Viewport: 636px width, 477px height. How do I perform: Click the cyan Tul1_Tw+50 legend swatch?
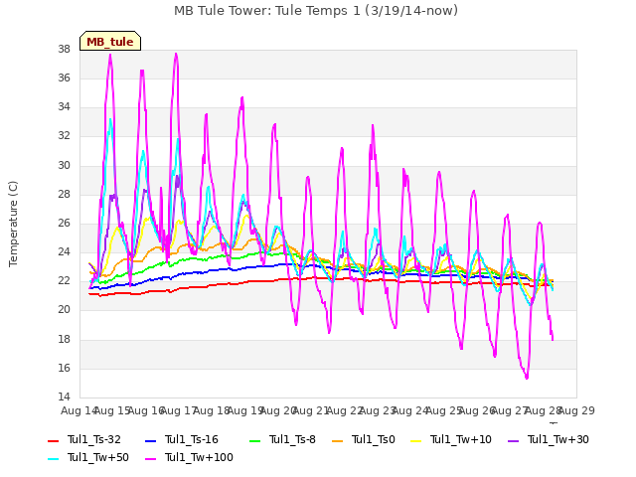click(54, 459)
